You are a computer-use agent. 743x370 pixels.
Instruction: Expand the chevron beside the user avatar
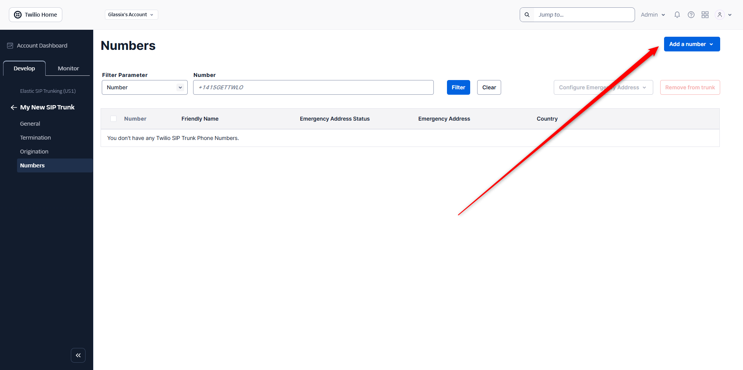[730, 15]
